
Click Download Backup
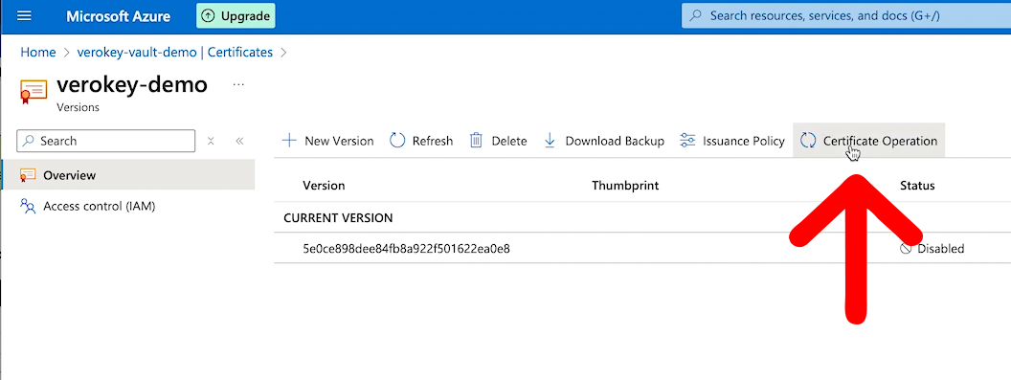pyautogui.click(x=604, y=141)
